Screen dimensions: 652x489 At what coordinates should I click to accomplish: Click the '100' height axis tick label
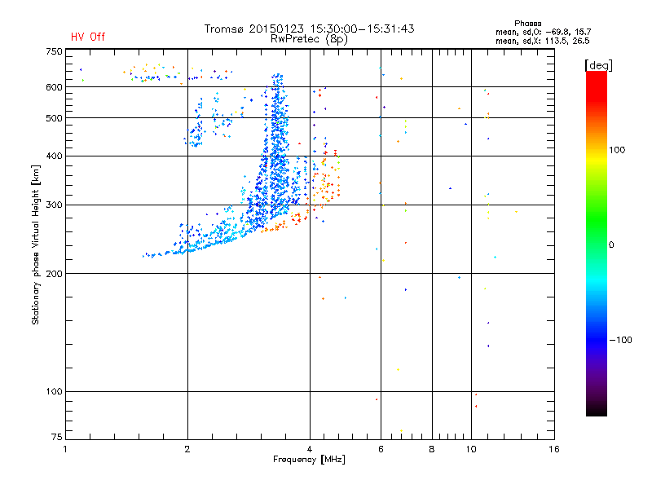tap(54, 392)
